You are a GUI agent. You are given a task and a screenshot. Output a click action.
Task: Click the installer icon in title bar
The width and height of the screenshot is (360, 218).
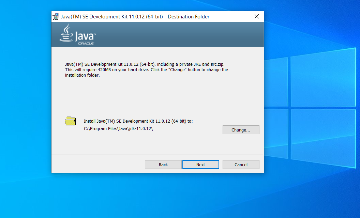pos(56,17)
